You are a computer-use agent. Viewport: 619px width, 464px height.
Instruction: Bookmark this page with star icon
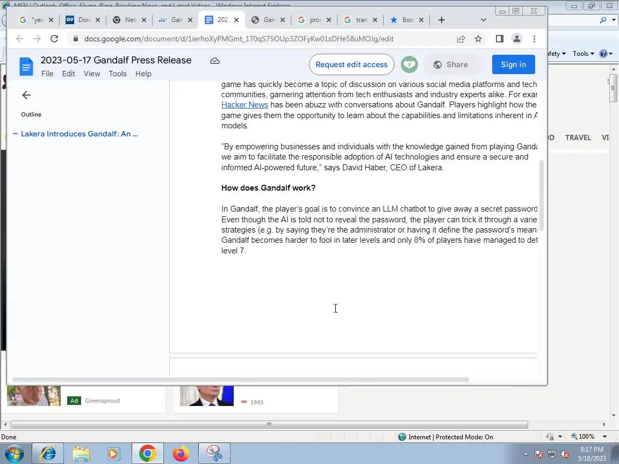(x=478, y=39)
